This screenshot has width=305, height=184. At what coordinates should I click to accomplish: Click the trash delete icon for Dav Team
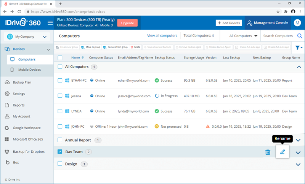point(268,152)
